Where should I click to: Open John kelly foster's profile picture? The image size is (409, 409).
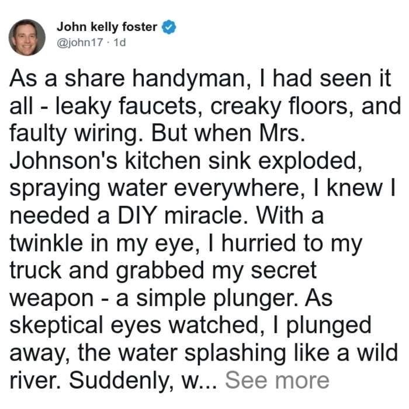[27, 37]
